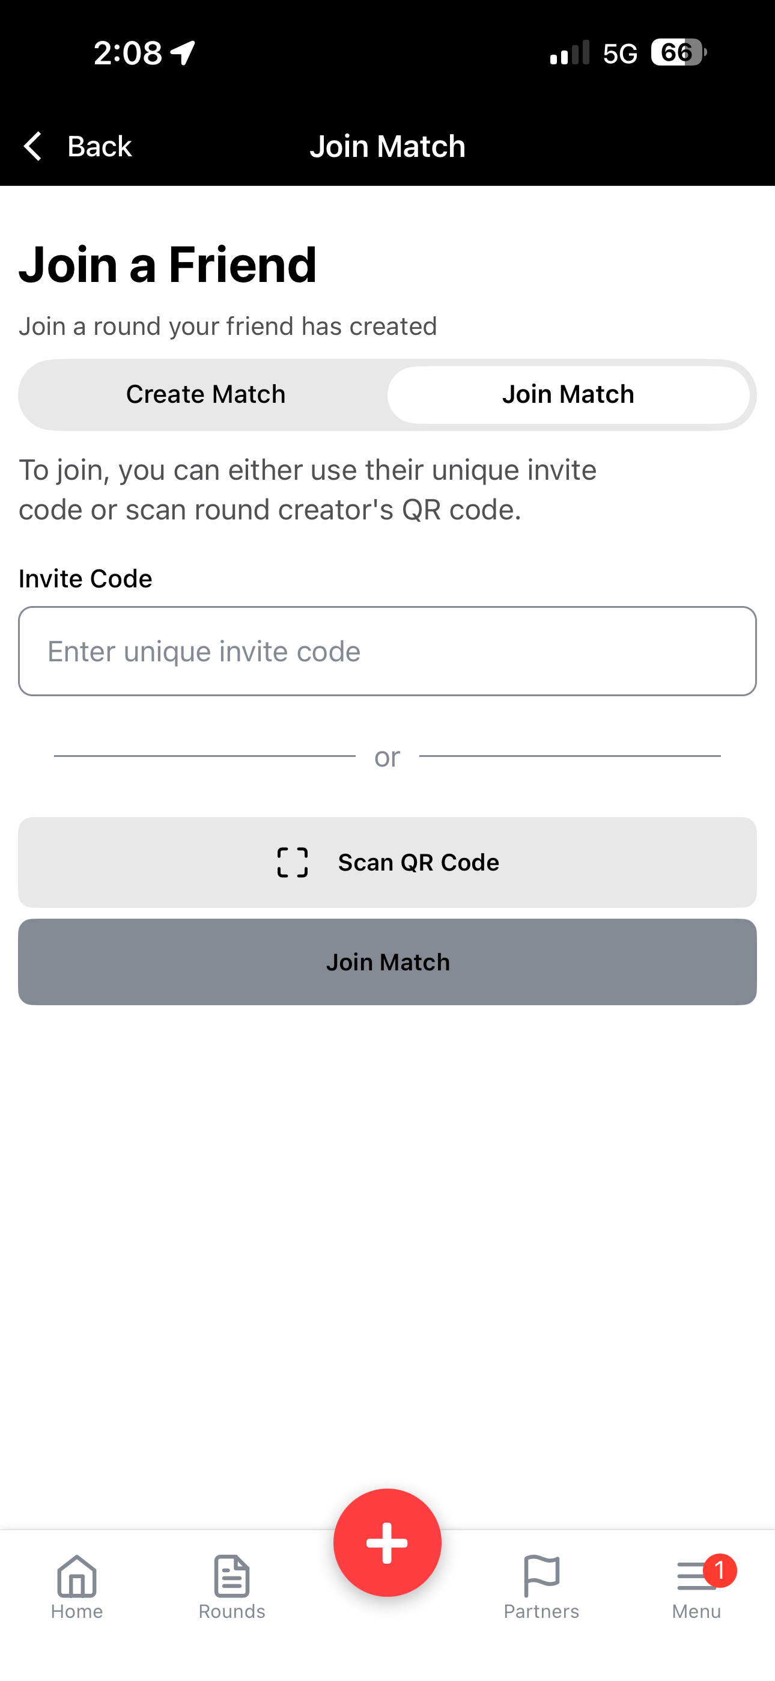
Task: Tap the Join Match header title
Action: 387,145
